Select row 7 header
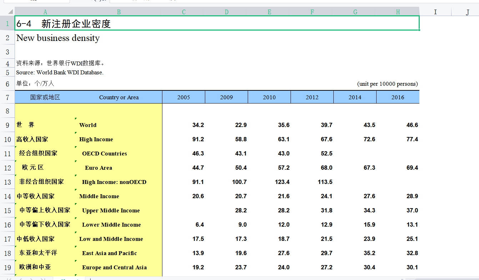Viewport: 479px width, 280px height. [x=7, y=97]
